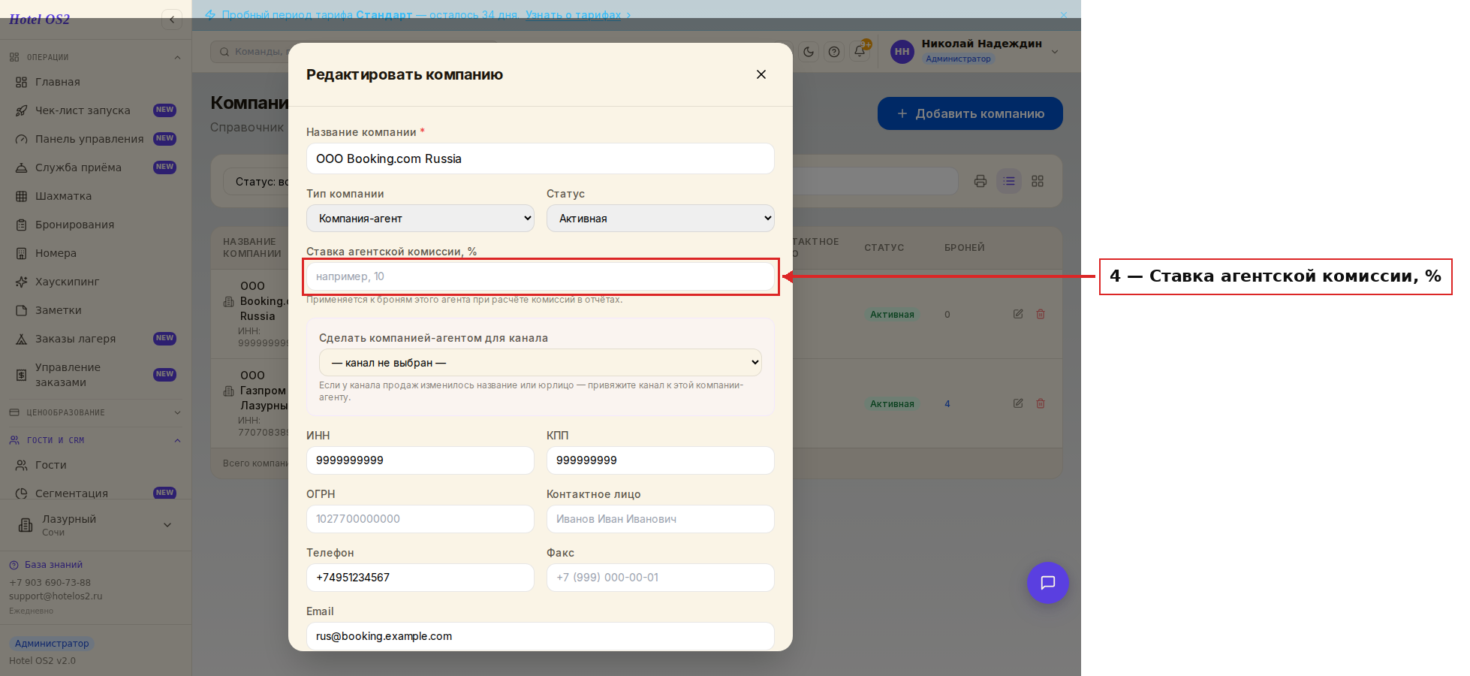Click the print icon in companies toolbar
Viewport: 1470px width, 676px height.
tap(981, 181)
